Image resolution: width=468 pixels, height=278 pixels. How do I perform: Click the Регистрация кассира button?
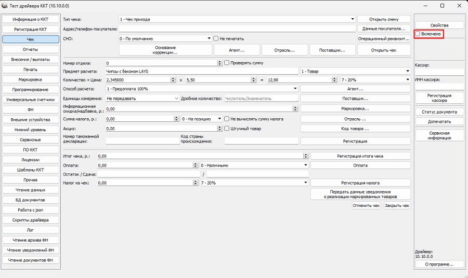(x=439, y=98)
